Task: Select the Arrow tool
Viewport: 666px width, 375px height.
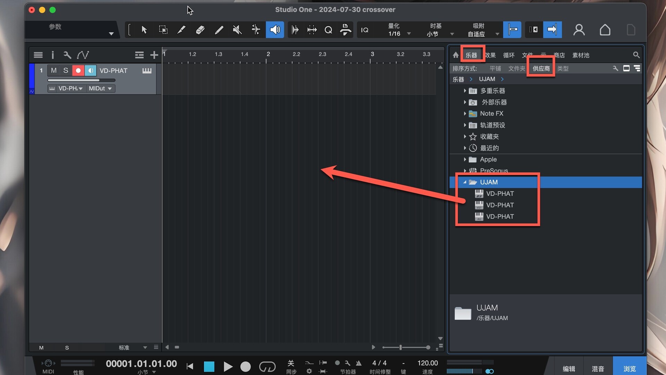Action: point(144,30)
